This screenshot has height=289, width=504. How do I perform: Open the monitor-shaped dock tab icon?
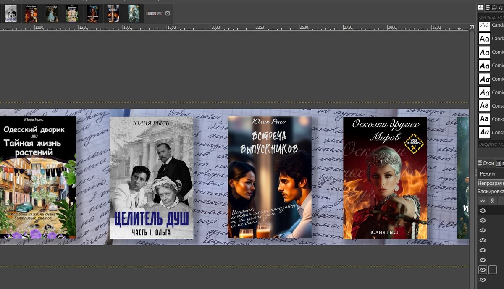(x=494, y=8)
